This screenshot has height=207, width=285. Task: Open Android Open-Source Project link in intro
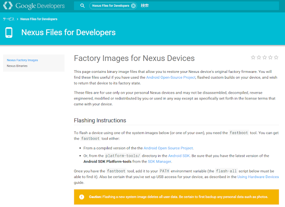point(171,77)
